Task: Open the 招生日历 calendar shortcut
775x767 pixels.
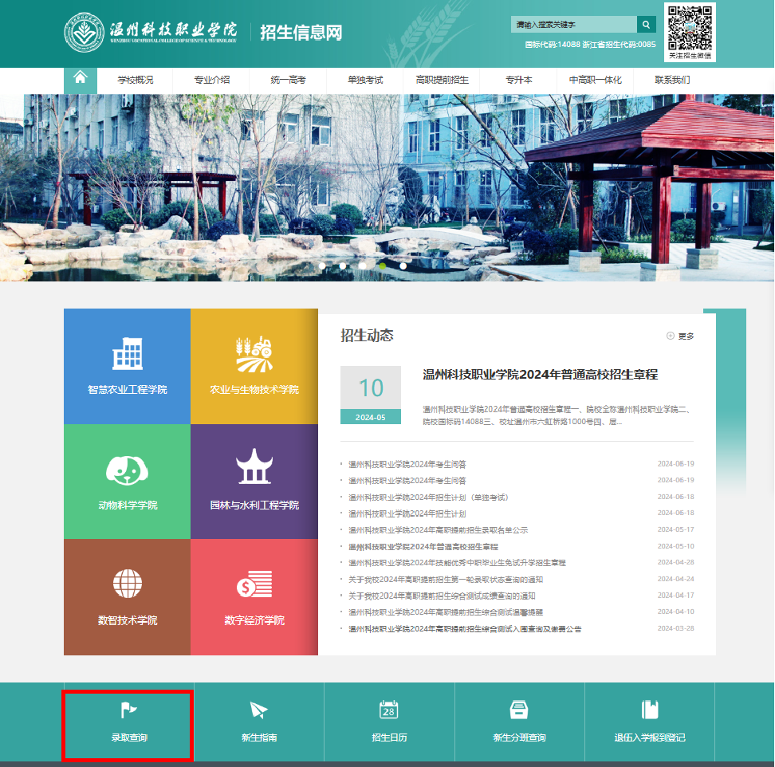Action: [x=389, y=723]
